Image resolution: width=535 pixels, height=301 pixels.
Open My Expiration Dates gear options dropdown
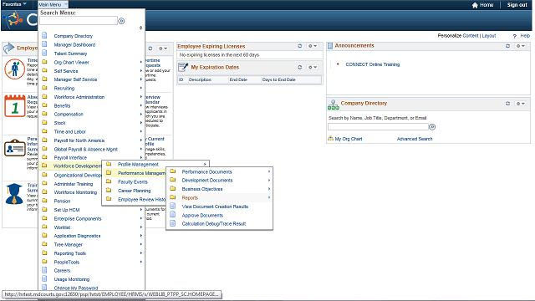[313, 67]
